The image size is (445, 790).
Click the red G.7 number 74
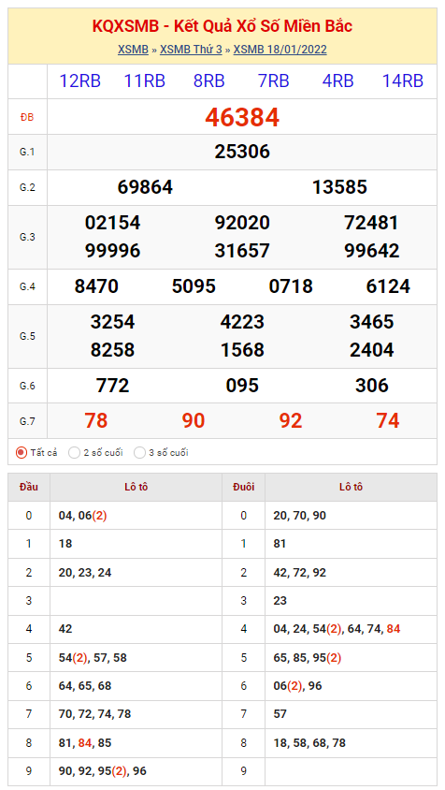coord(388,420)
